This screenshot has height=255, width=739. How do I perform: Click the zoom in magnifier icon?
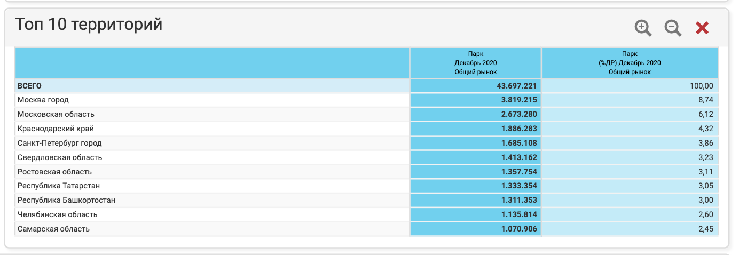pyautogui.click(x=643, y=28)
